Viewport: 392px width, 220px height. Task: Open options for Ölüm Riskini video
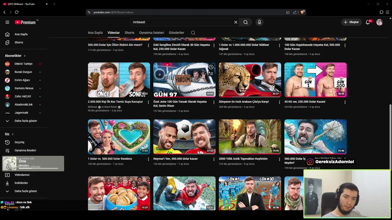[x=148, y=45]
